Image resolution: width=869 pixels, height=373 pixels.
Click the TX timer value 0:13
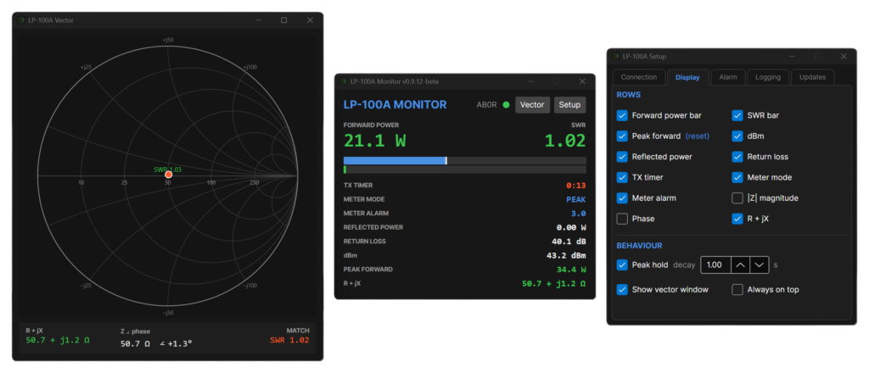576,186
